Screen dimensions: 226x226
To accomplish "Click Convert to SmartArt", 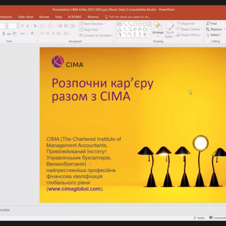I will click(96, 36).
